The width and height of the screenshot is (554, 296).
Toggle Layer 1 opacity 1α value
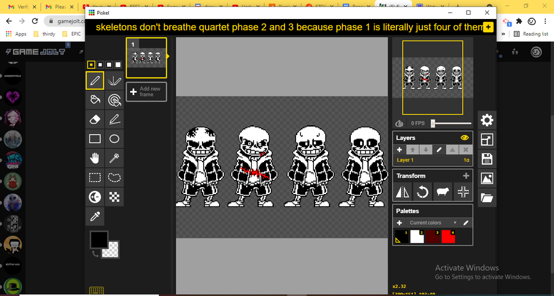(x=467, y=160)
